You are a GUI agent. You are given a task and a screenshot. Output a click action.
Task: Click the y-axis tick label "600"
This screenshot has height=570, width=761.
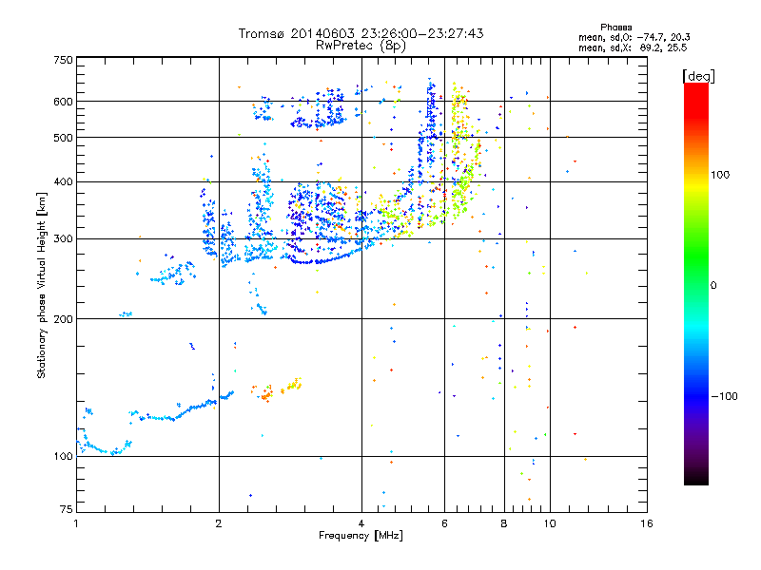click(63, 102)
